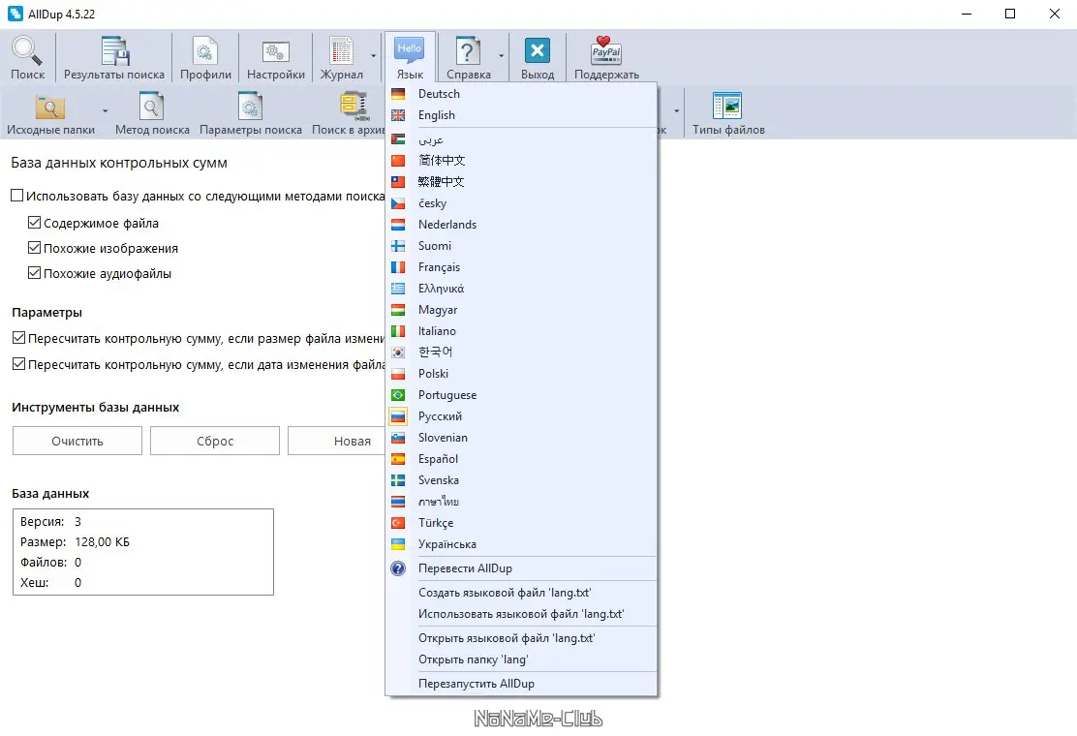Toggle recalculate checksum if modification date changed

(x=18, y=364)
